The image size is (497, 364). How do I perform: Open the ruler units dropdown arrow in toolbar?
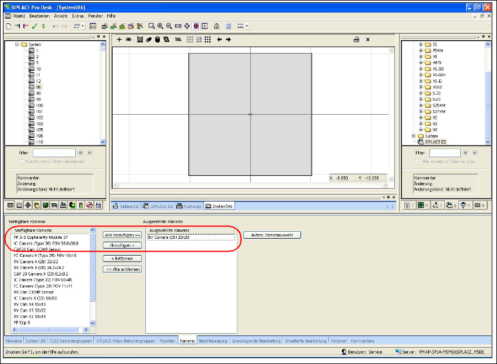click(x=247, y=26)
